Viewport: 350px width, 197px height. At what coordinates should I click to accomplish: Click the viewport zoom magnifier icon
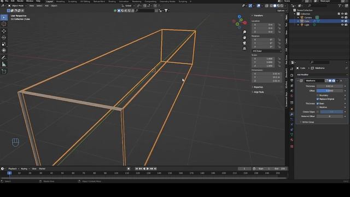[244, 32]
